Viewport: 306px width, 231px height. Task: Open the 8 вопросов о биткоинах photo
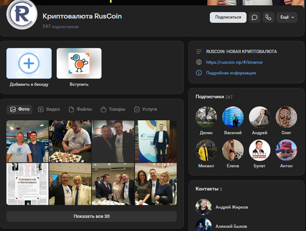coord(27,184)
